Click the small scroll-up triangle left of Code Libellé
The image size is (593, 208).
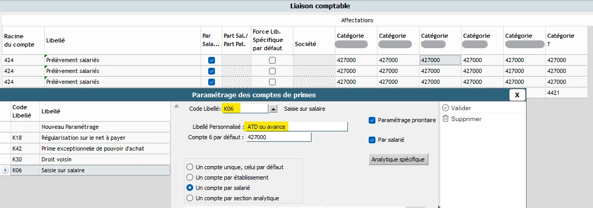coord(176,106)
